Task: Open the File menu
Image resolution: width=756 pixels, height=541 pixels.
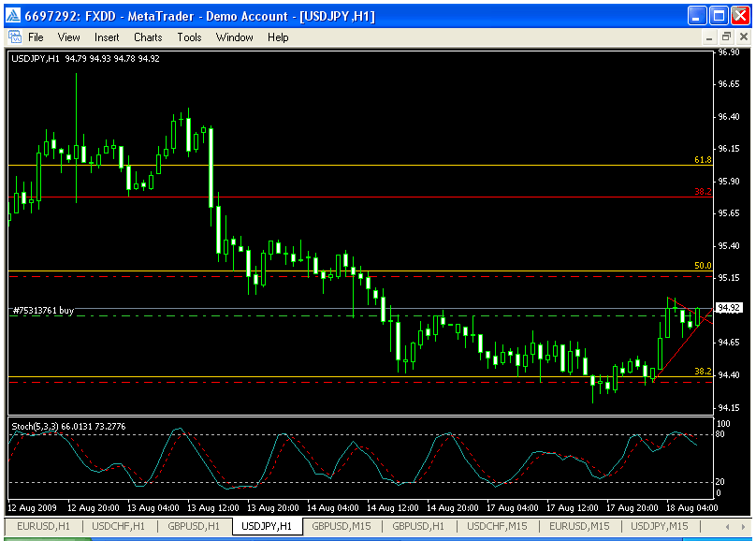Action: 36,37
